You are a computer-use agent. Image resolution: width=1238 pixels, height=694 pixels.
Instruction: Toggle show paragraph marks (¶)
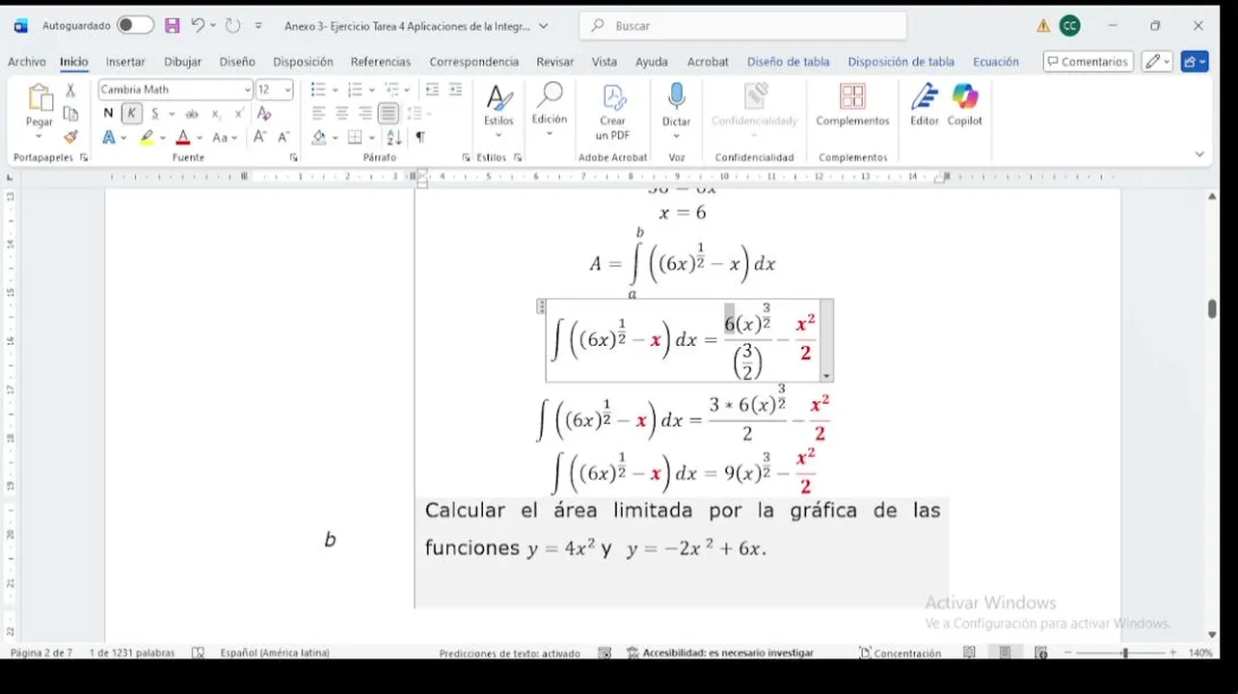[420, 138]
